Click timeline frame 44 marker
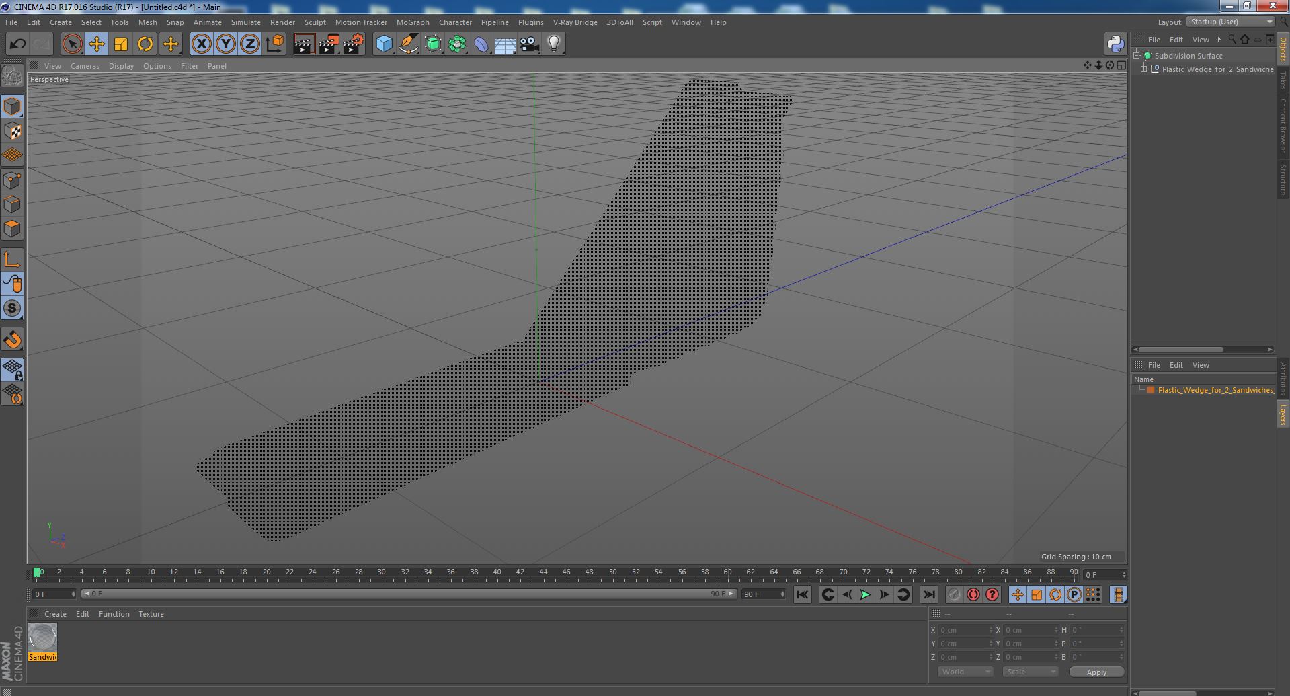 (x=543, y=573)
